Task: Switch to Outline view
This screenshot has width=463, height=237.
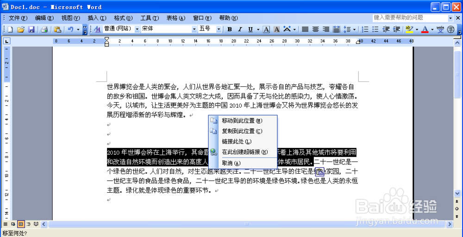Action: (x=28, y=225)
